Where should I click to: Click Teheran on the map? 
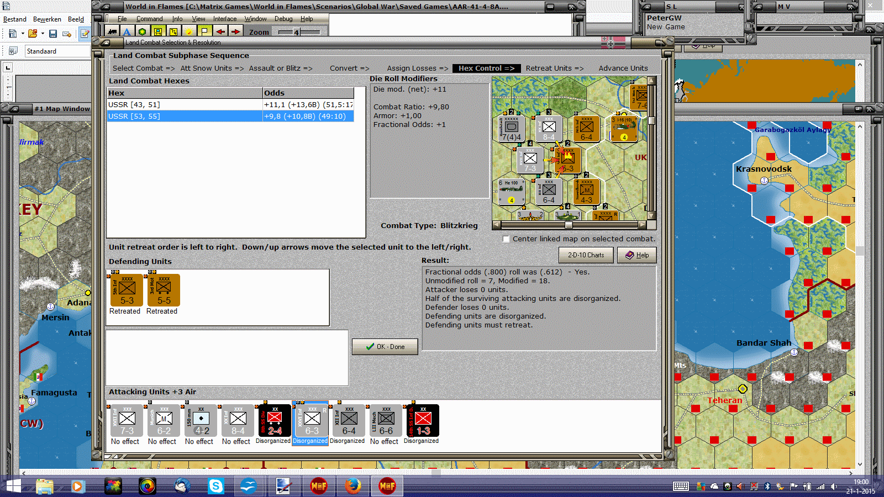click(725, 400)
